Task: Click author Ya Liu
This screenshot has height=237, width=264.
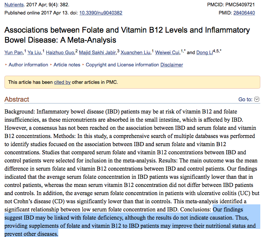Action: [x=35, y=53]
